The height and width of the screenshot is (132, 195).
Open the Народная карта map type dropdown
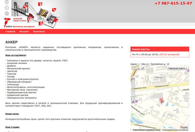tap(177, 68)
